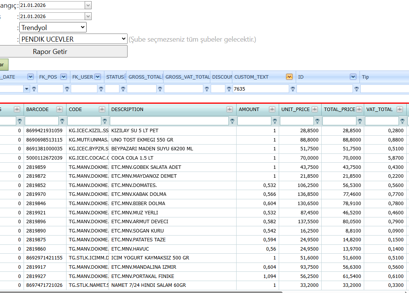
Task: Open _DATE column header dropdown arrow
Action: [x=31, y=77]
